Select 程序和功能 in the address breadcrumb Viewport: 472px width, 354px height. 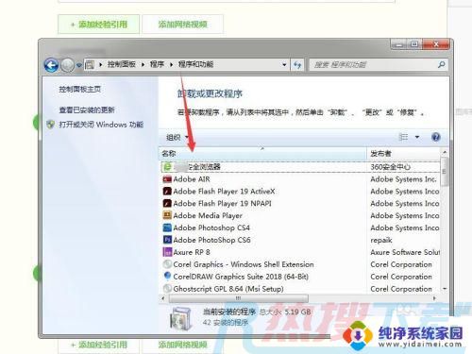[195, 64]
